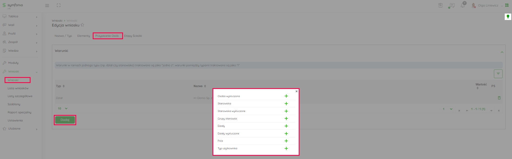The width and height of the screenshot is (512, 159).
Task: Collapse the Warunki panel
Action: coord(502,52)
